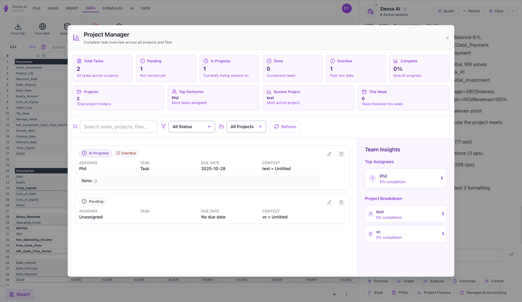Screen dimensions: 522x302
Task: Expand the All Status dropdown
Action: click(192, 127)
